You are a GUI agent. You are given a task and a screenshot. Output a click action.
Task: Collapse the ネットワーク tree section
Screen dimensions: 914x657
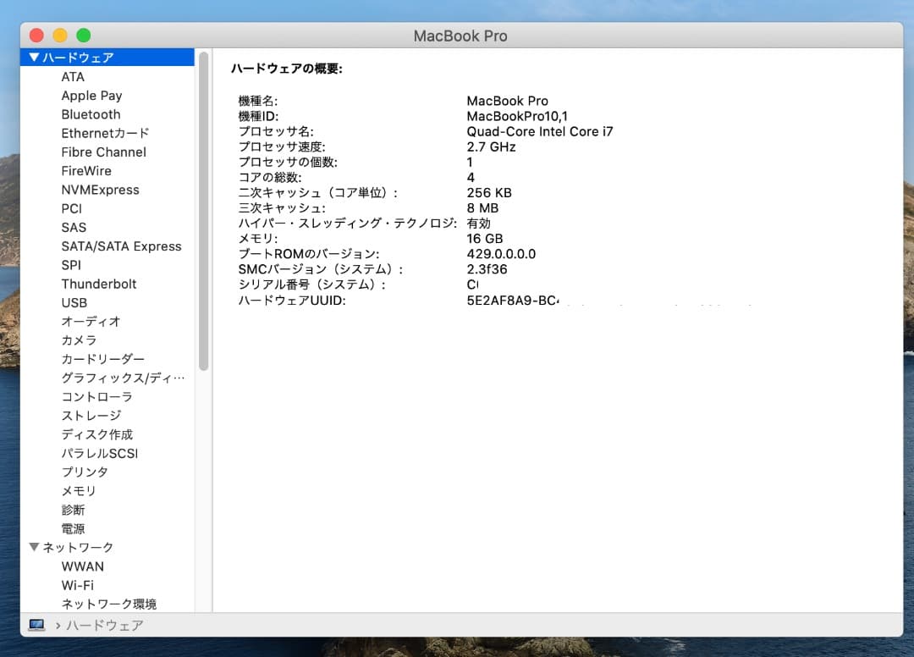(34, 547)
